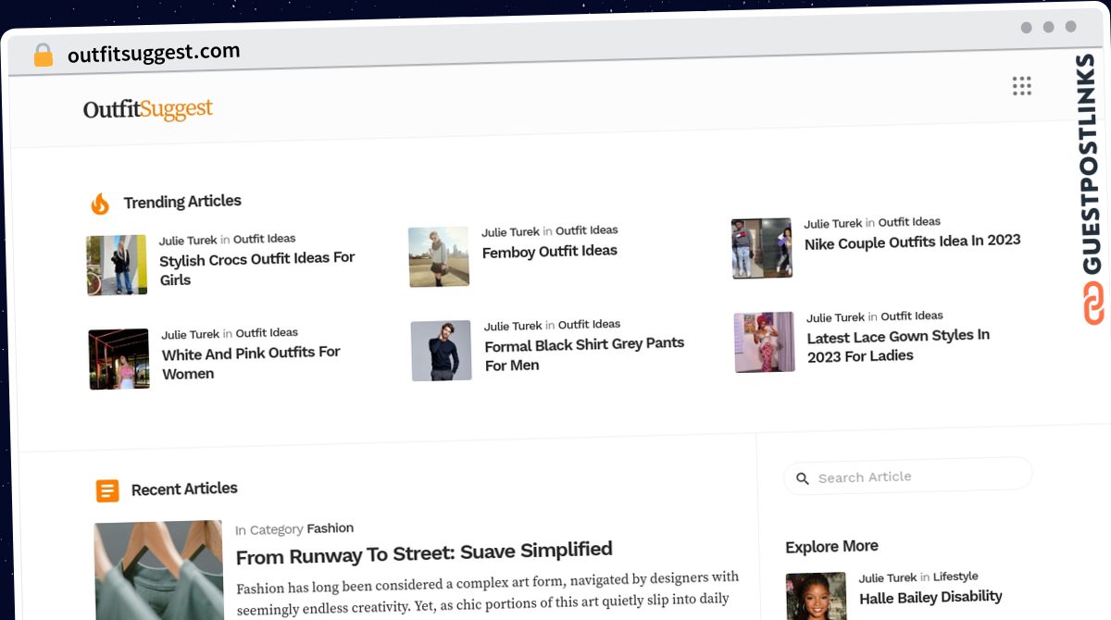1111x620 pixels.
Task: Click the Runway article excerpt paragraph
Action: [x=488, y=593]
